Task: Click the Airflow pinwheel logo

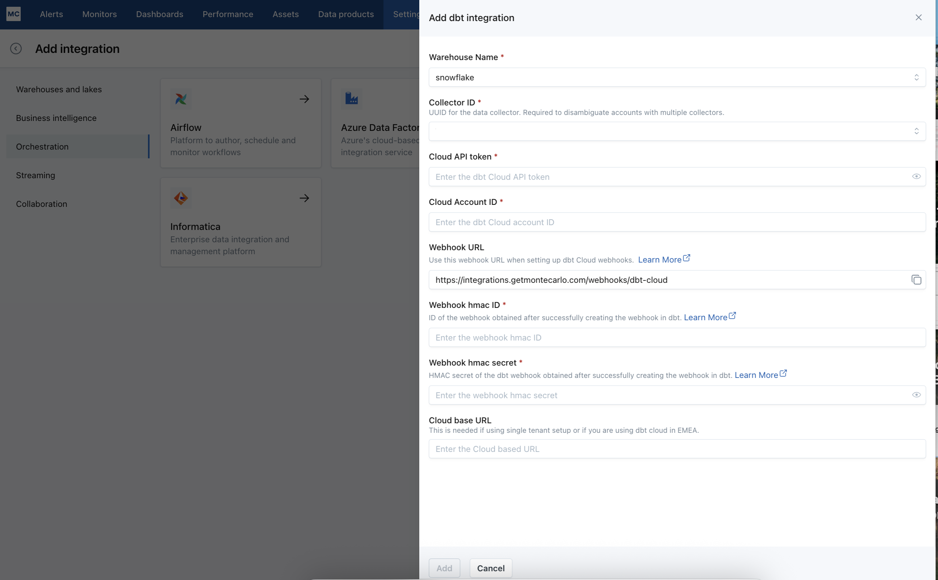Action: click(x=181, y=99)
